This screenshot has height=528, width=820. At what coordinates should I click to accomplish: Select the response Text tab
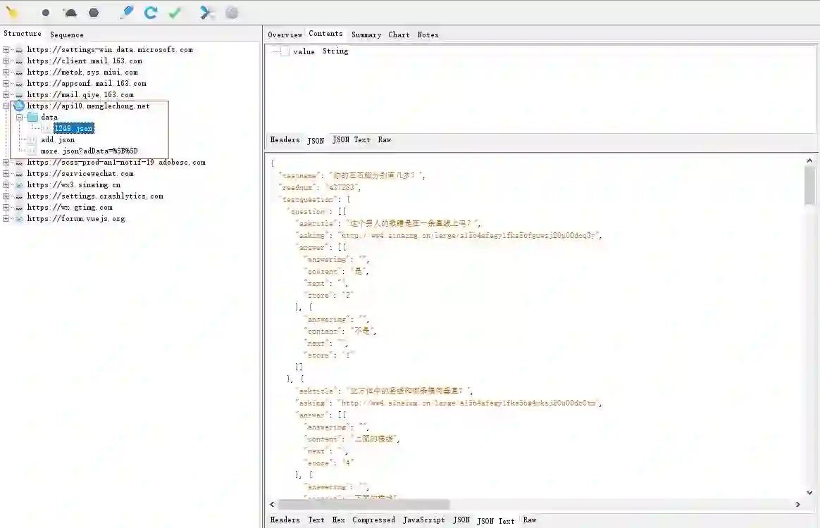pos(316,520)
